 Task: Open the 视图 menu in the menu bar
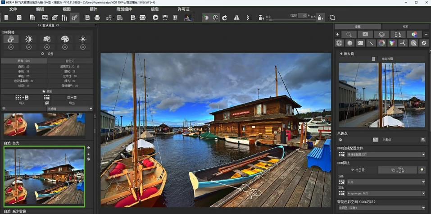point(67,9)
